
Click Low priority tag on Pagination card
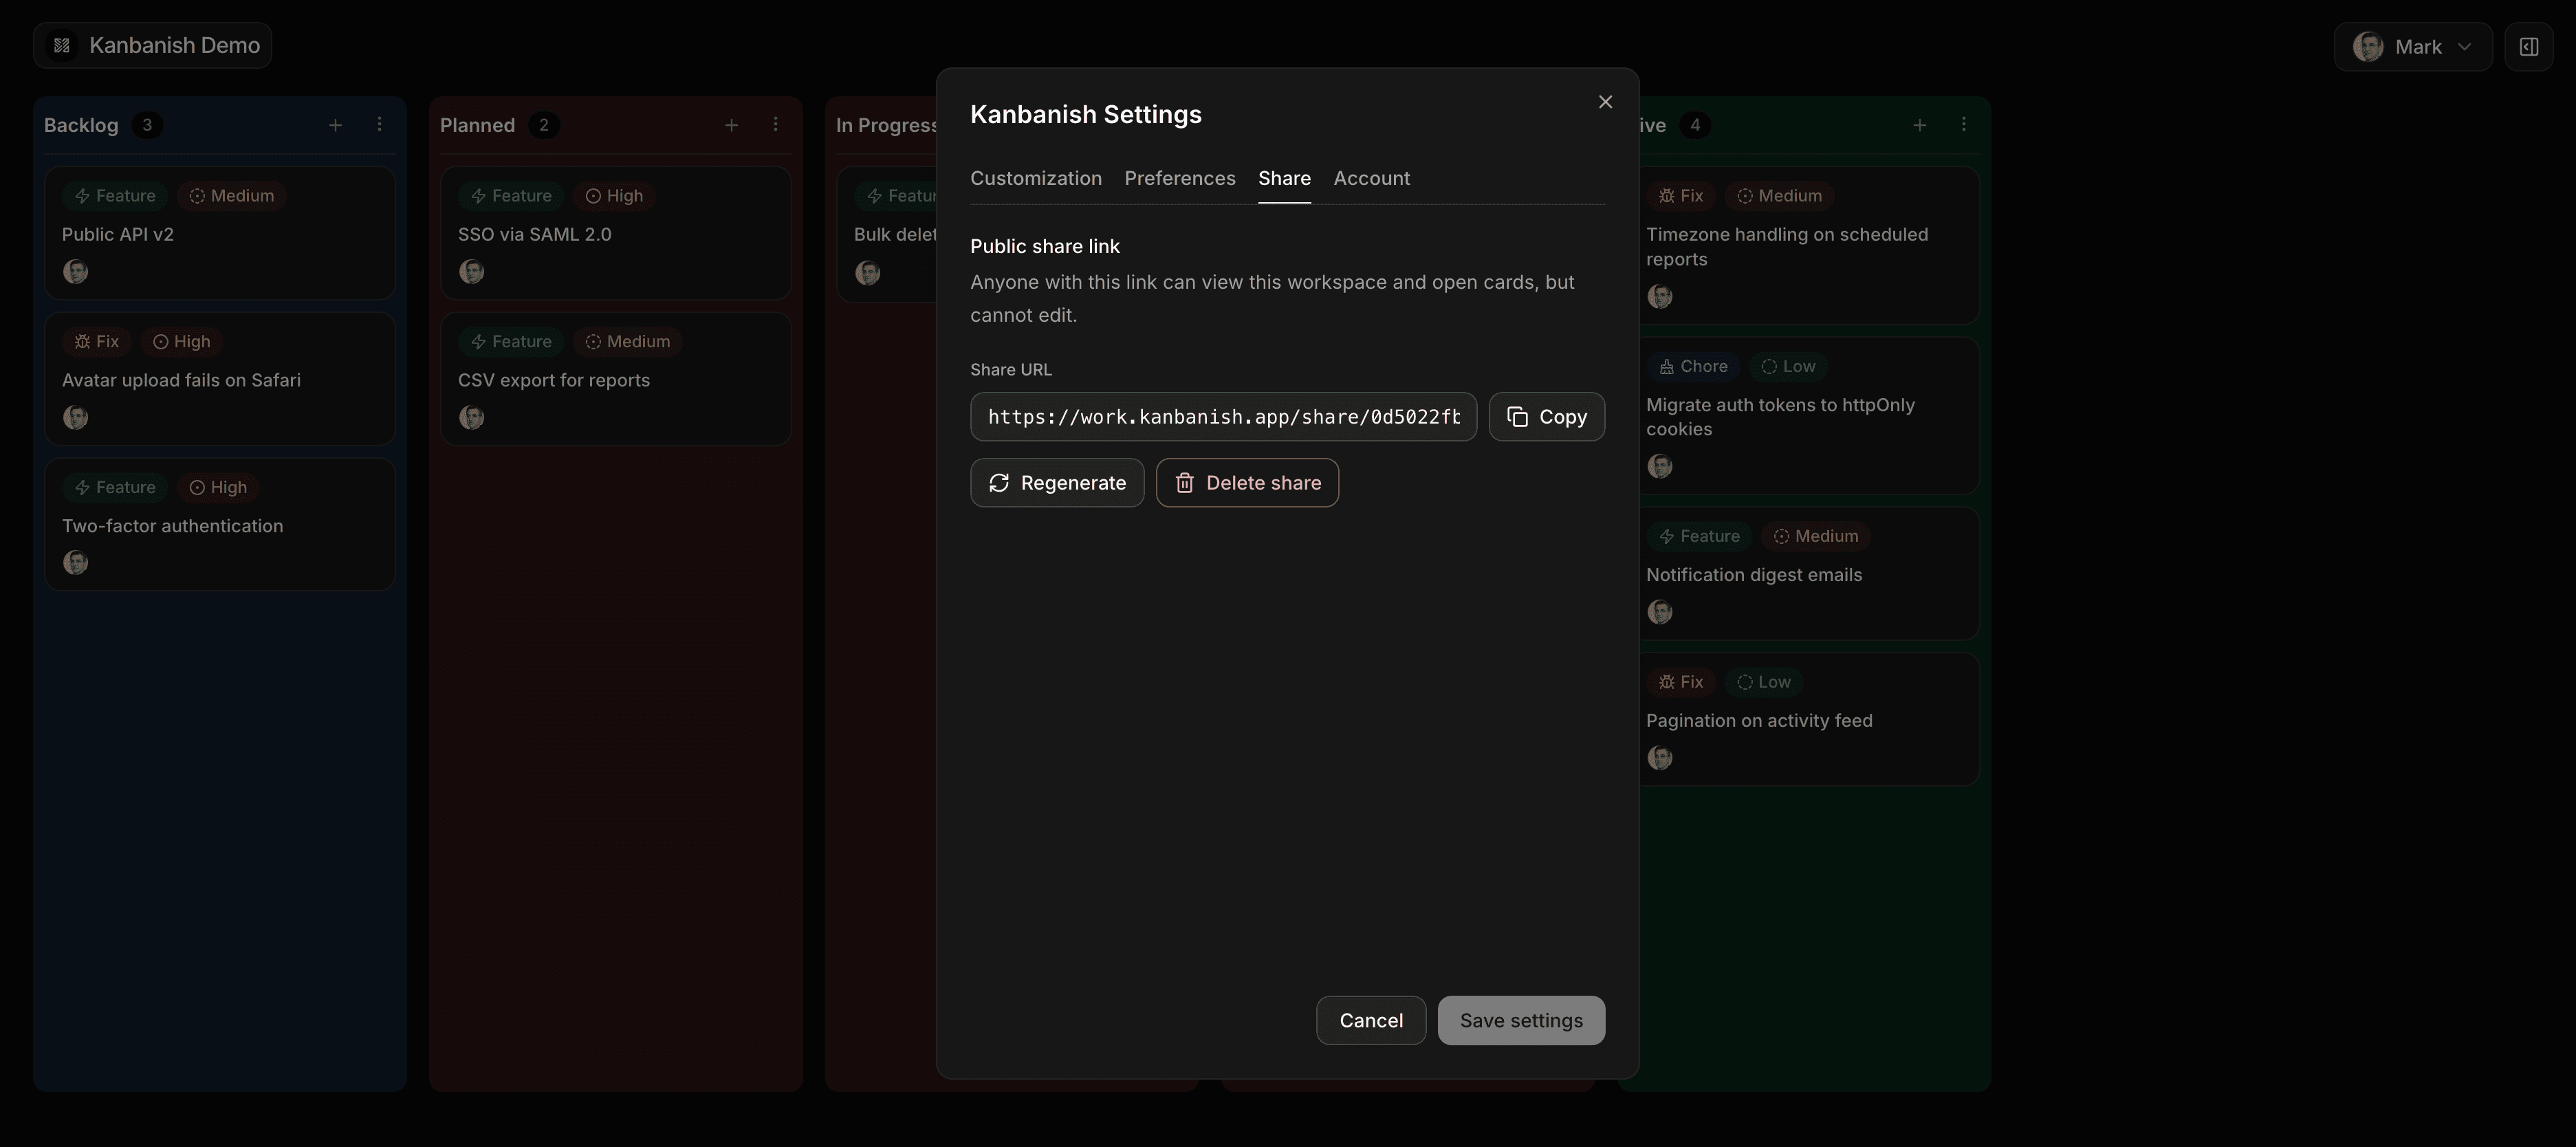(1764, 682)
